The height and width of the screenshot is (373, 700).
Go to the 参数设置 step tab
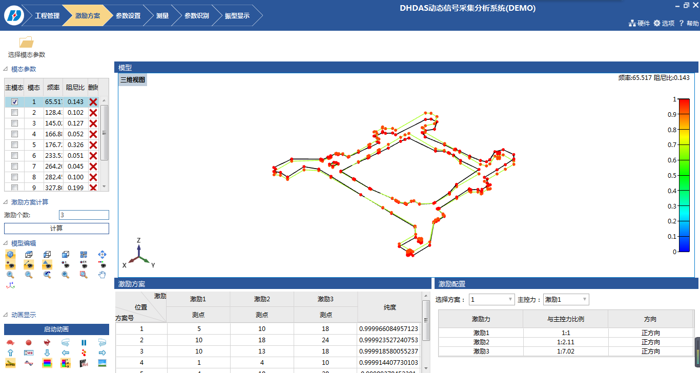click(128, 15)
